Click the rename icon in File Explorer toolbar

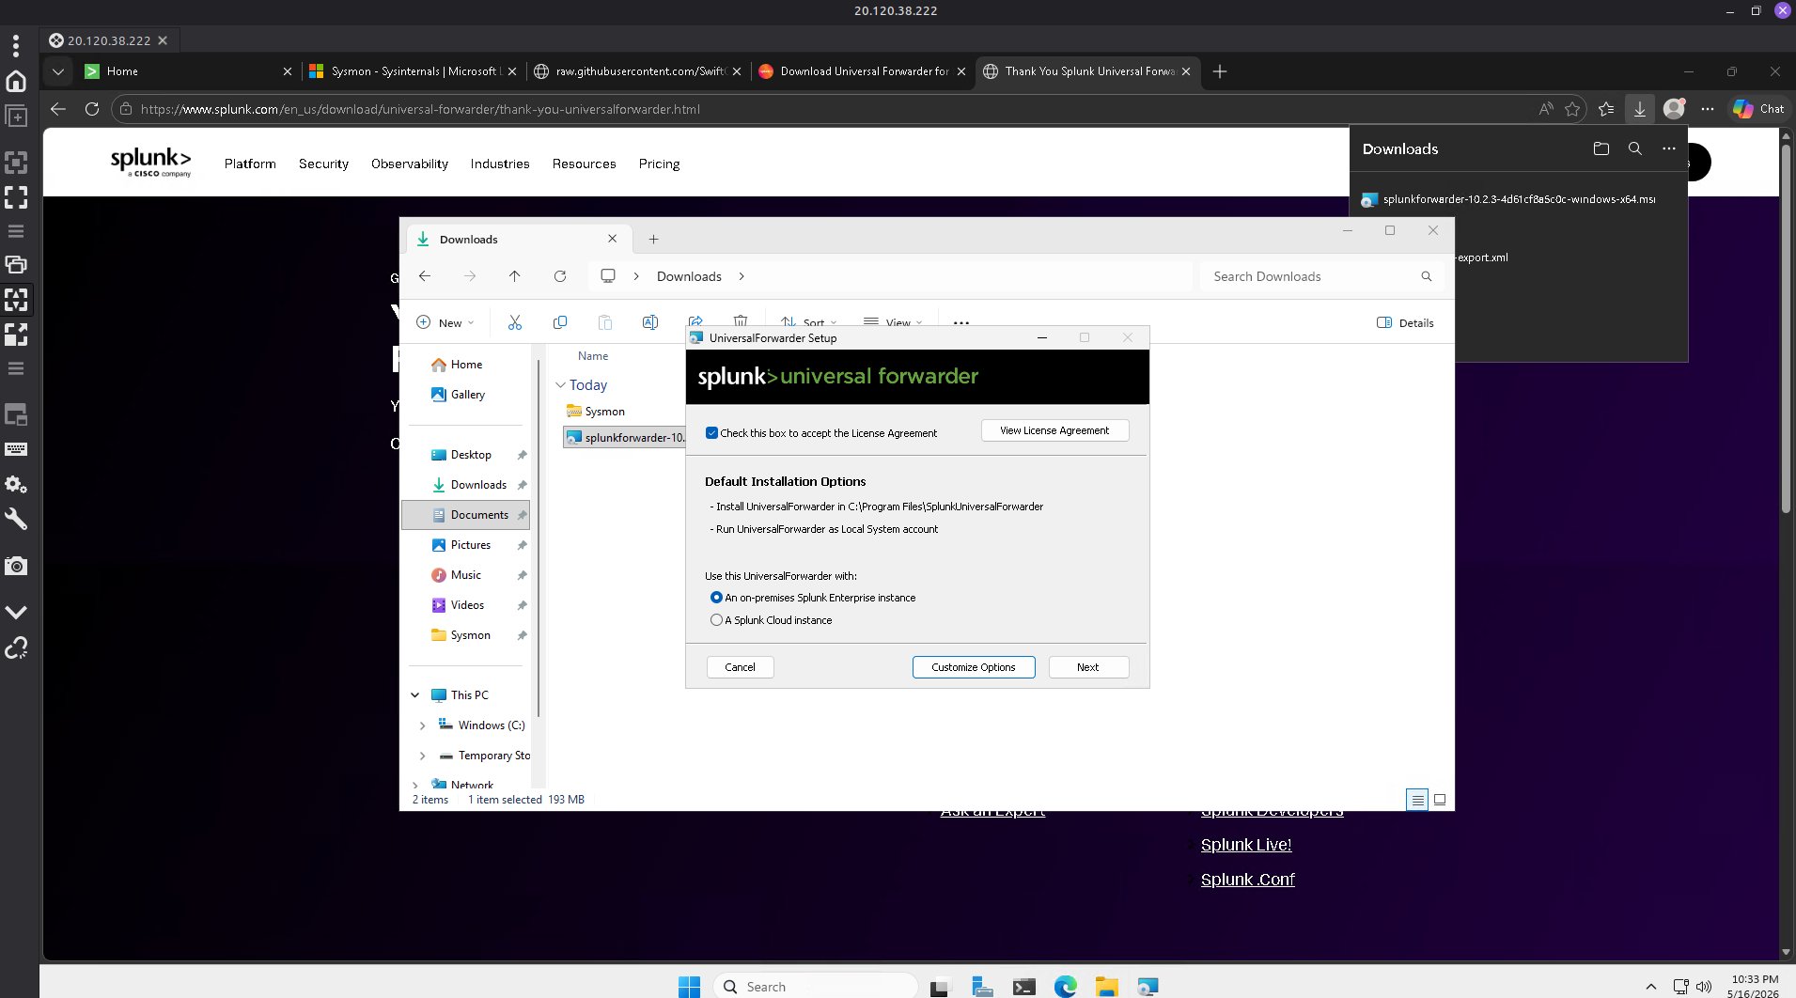650,322
